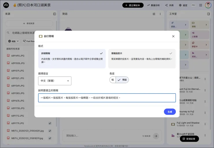
Task: Click the infographic icon of 富士山的千姿百態
Action: (x=173, y=136)
